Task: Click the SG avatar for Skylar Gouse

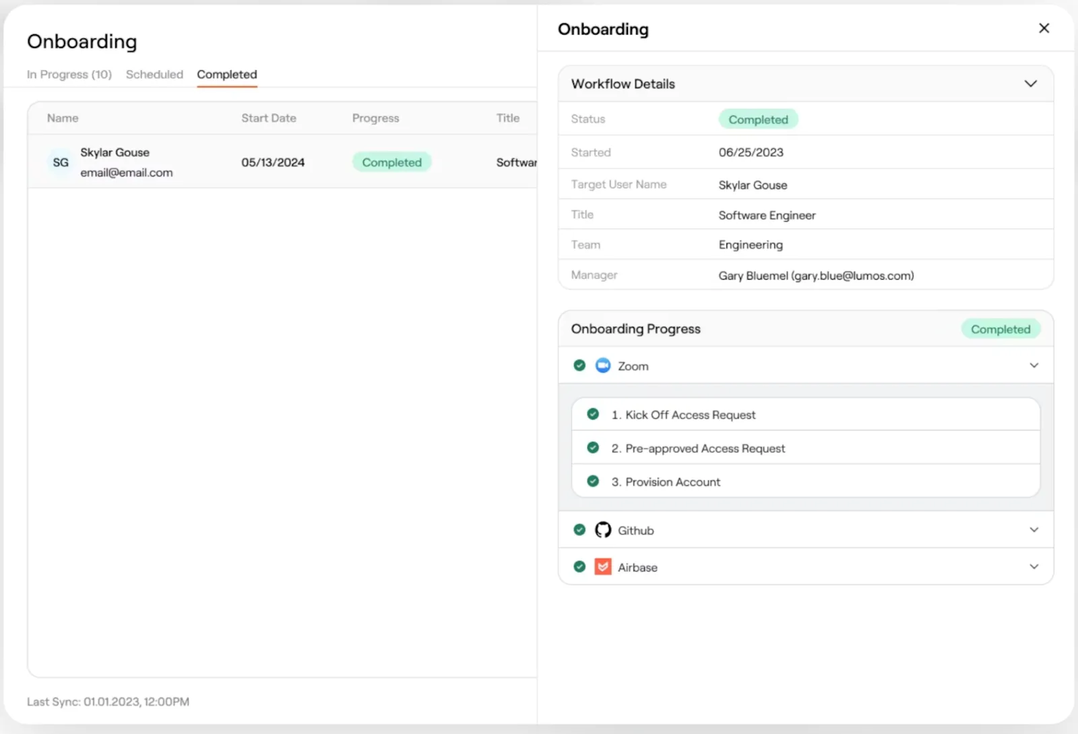Action: tap(61, 162)
